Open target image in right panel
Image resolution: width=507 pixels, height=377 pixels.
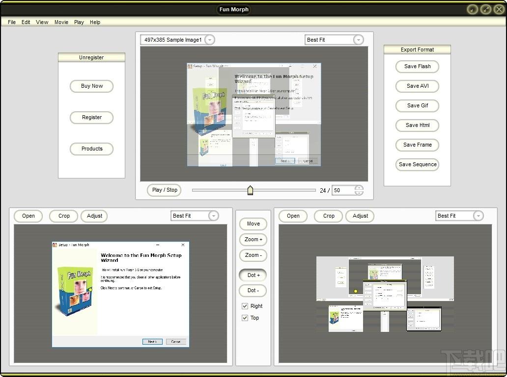click(293, 216)
